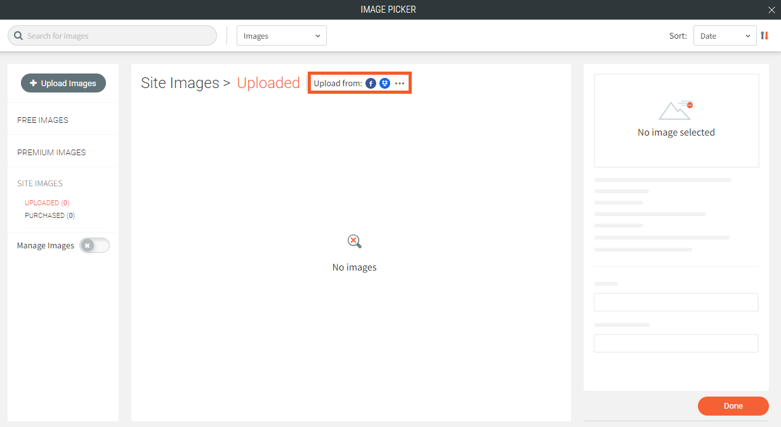Viewport: 781px width, 427px height.
Task: Toggle sort direction with the arrows icon
Action: (764, 35)
